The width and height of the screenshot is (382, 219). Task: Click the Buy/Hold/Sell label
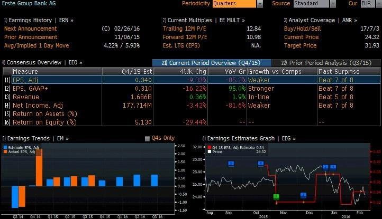pos(302,28)
